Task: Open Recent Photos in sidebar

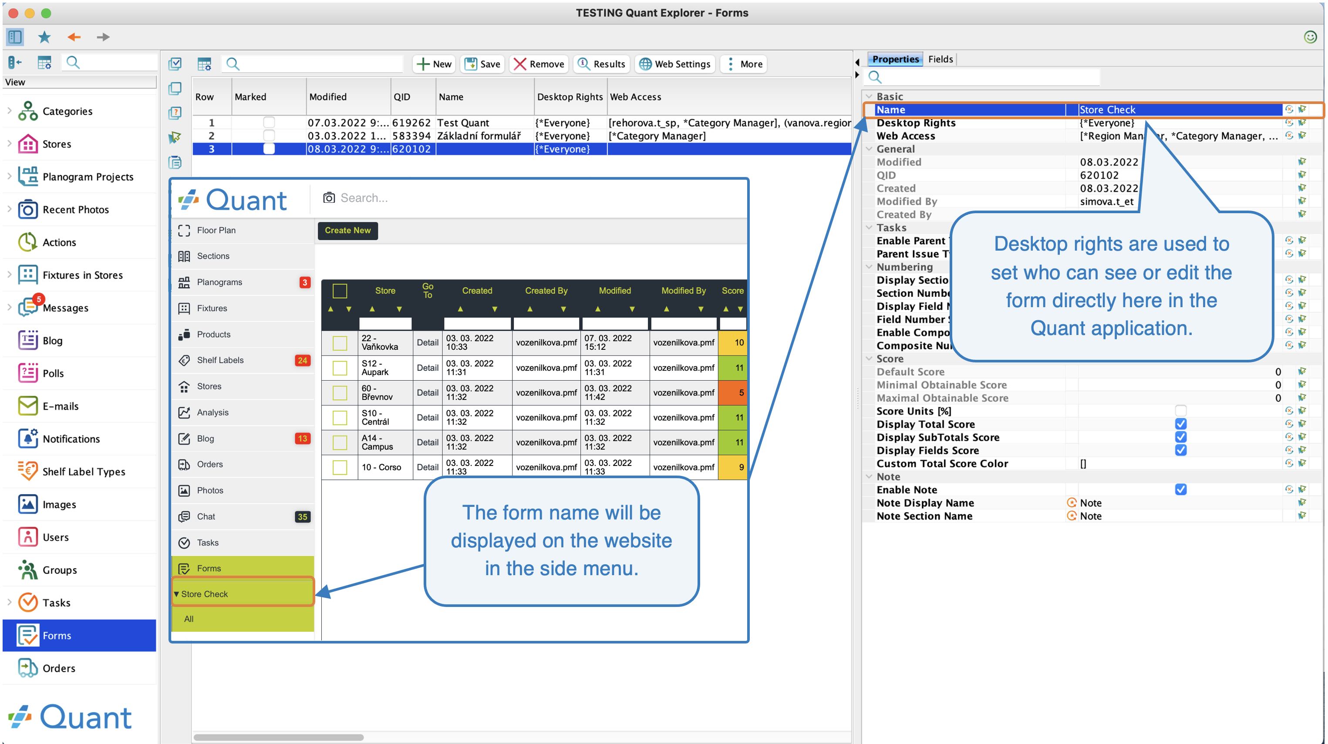Action: 76,210
